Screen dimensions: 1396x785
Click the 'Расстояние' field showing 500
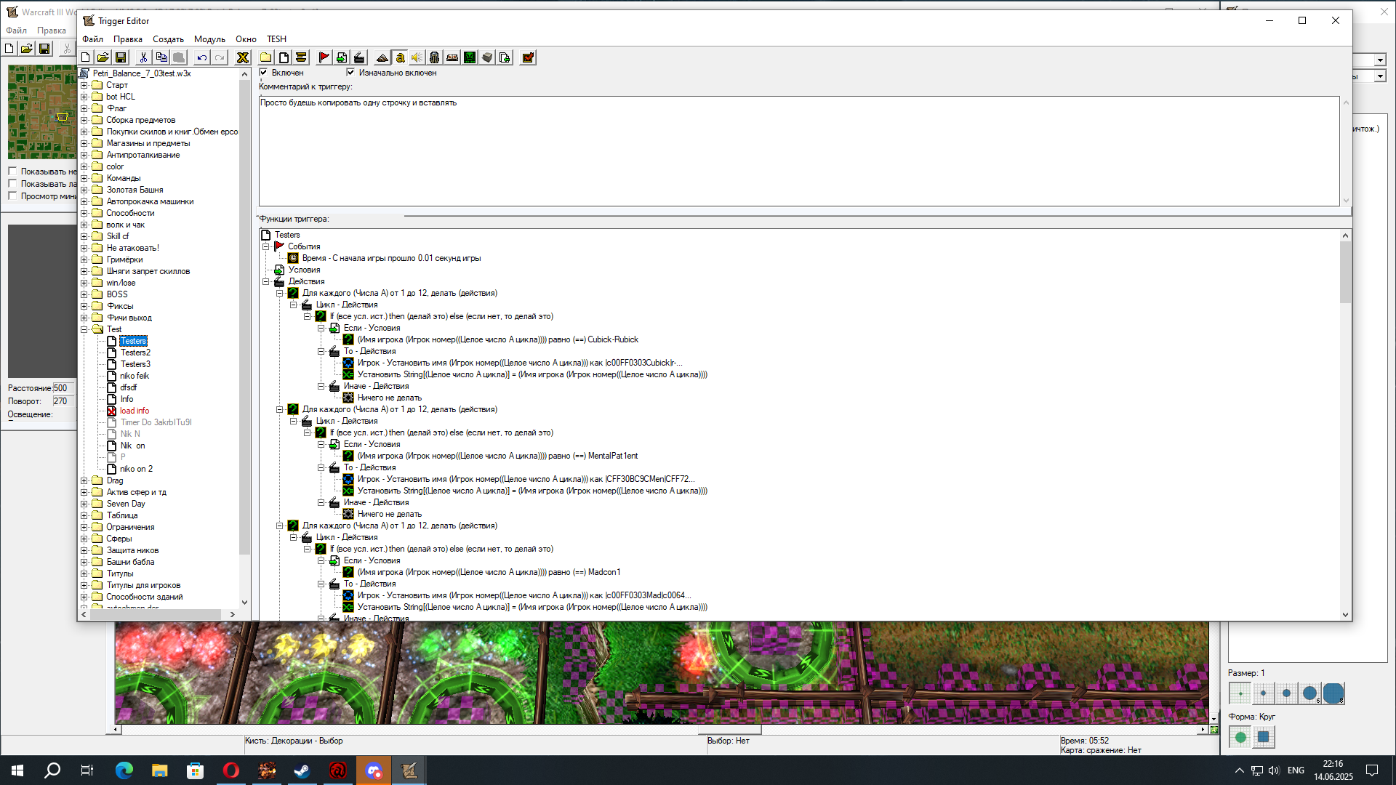coord(64,388)
